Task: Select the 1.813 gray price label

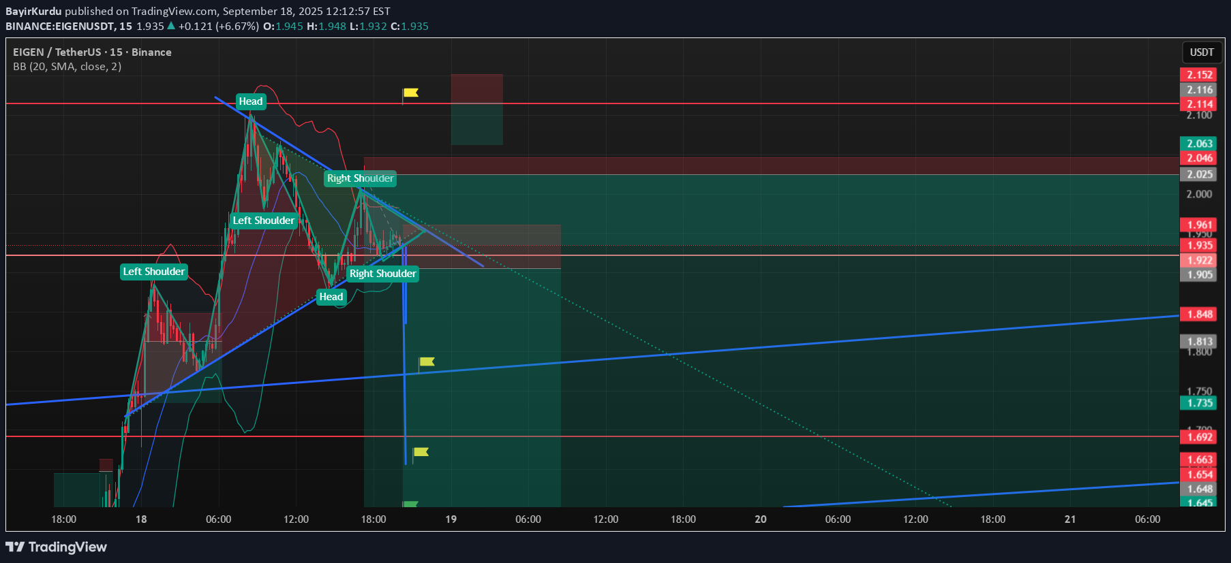Action: coord(1199,342)
